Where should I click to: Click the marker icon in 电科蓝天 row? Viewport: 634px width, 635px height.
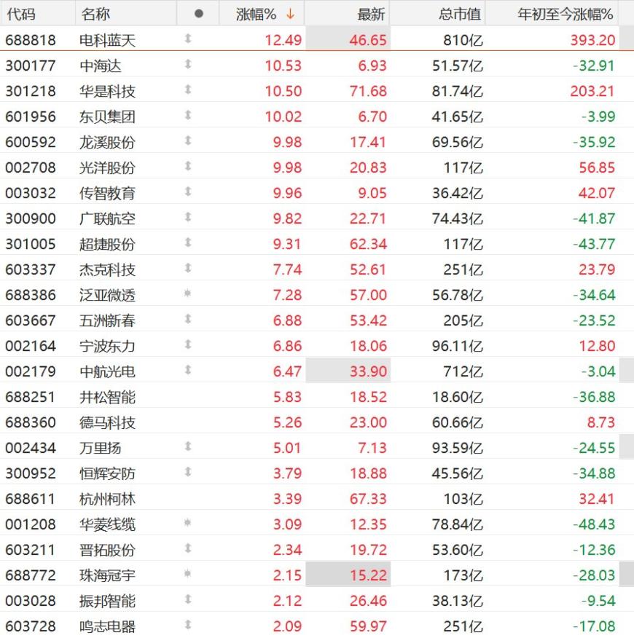click(188, 39)
